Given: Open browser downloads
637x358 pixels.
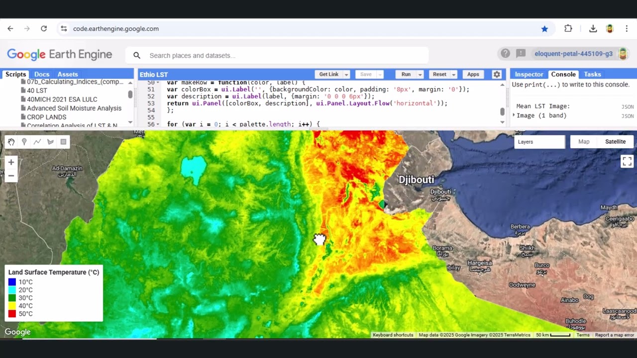Looking at the screenshot, I should (593, 29).
